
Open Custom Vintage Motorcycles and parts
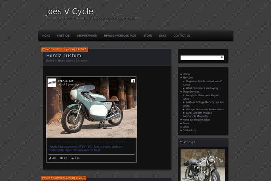[204, 104]
